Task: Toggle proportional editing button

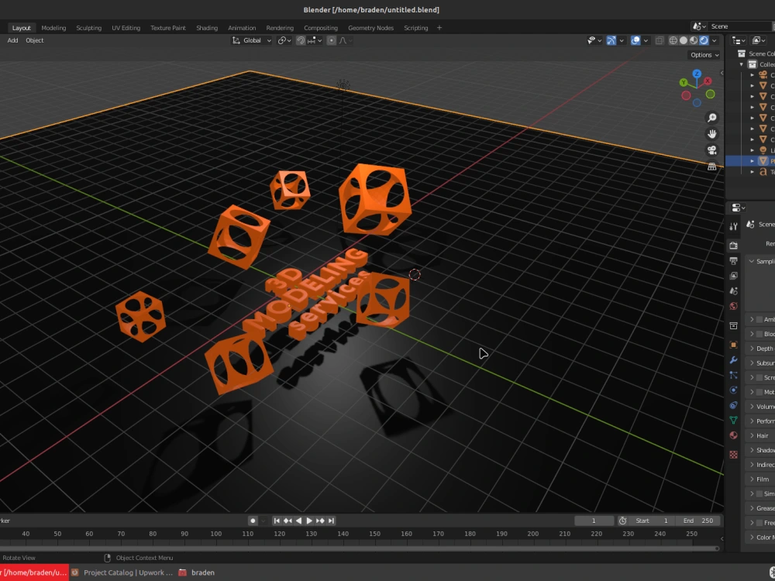Action: [x=332, y=40]
